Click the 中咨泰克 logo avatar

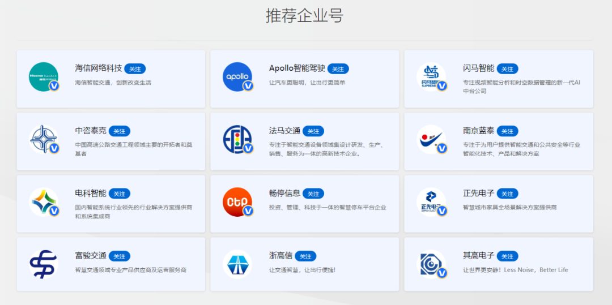pyautogui.click(x=44, y=139)
